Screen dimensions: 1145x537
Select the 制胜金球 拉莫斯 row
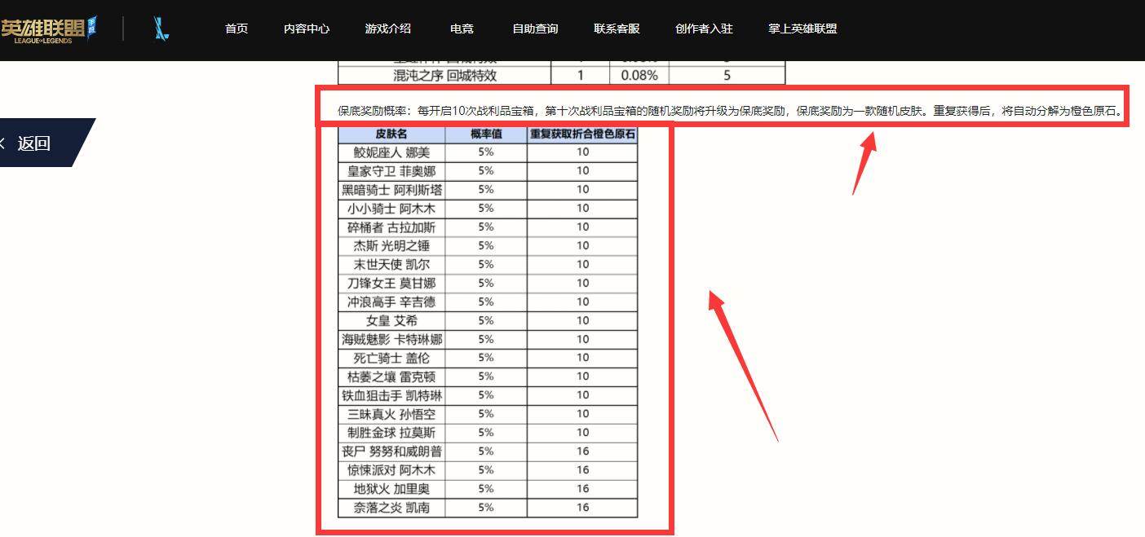488,434
